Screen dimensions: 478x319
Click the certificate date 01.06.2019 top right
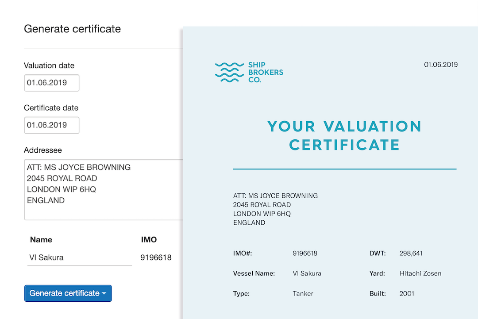pos(441,65)
